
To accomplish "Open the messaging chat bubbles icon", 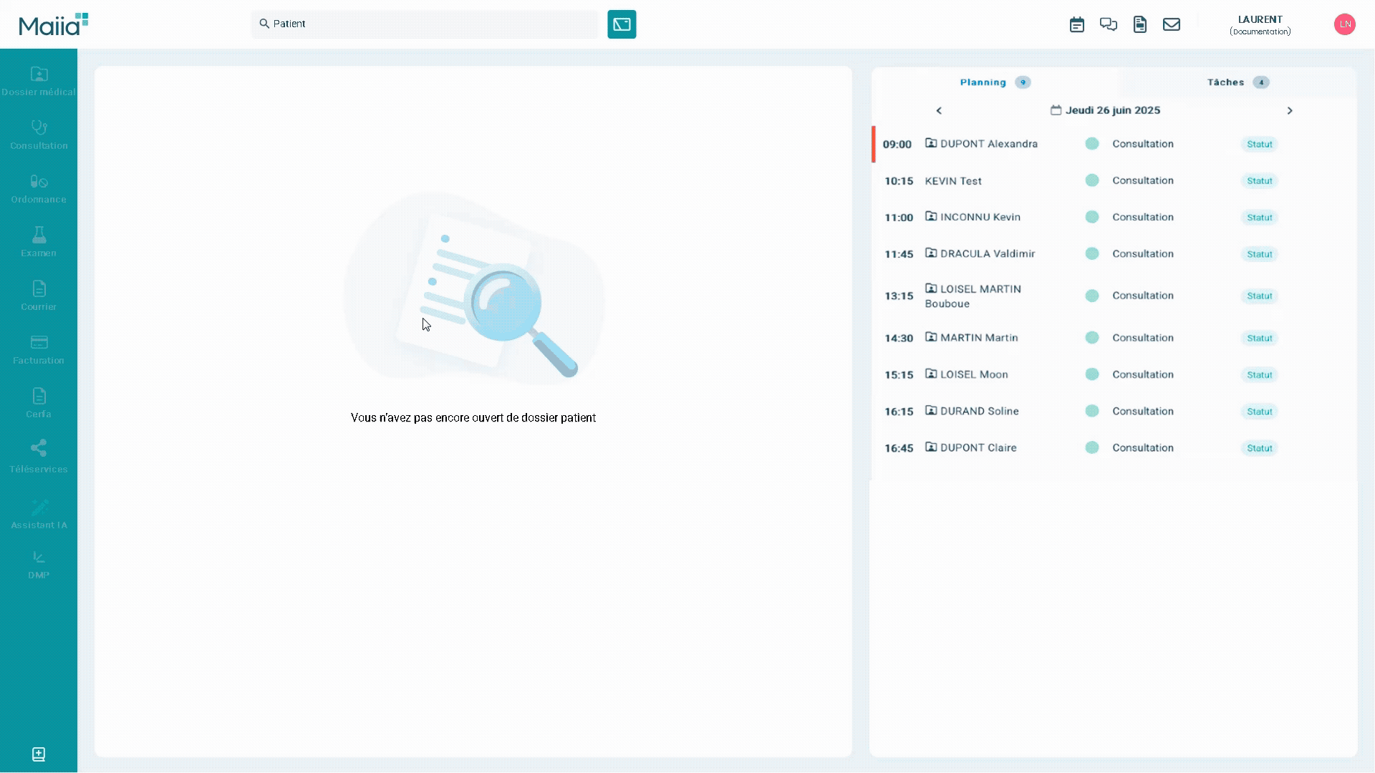I will coord(1108,24).
